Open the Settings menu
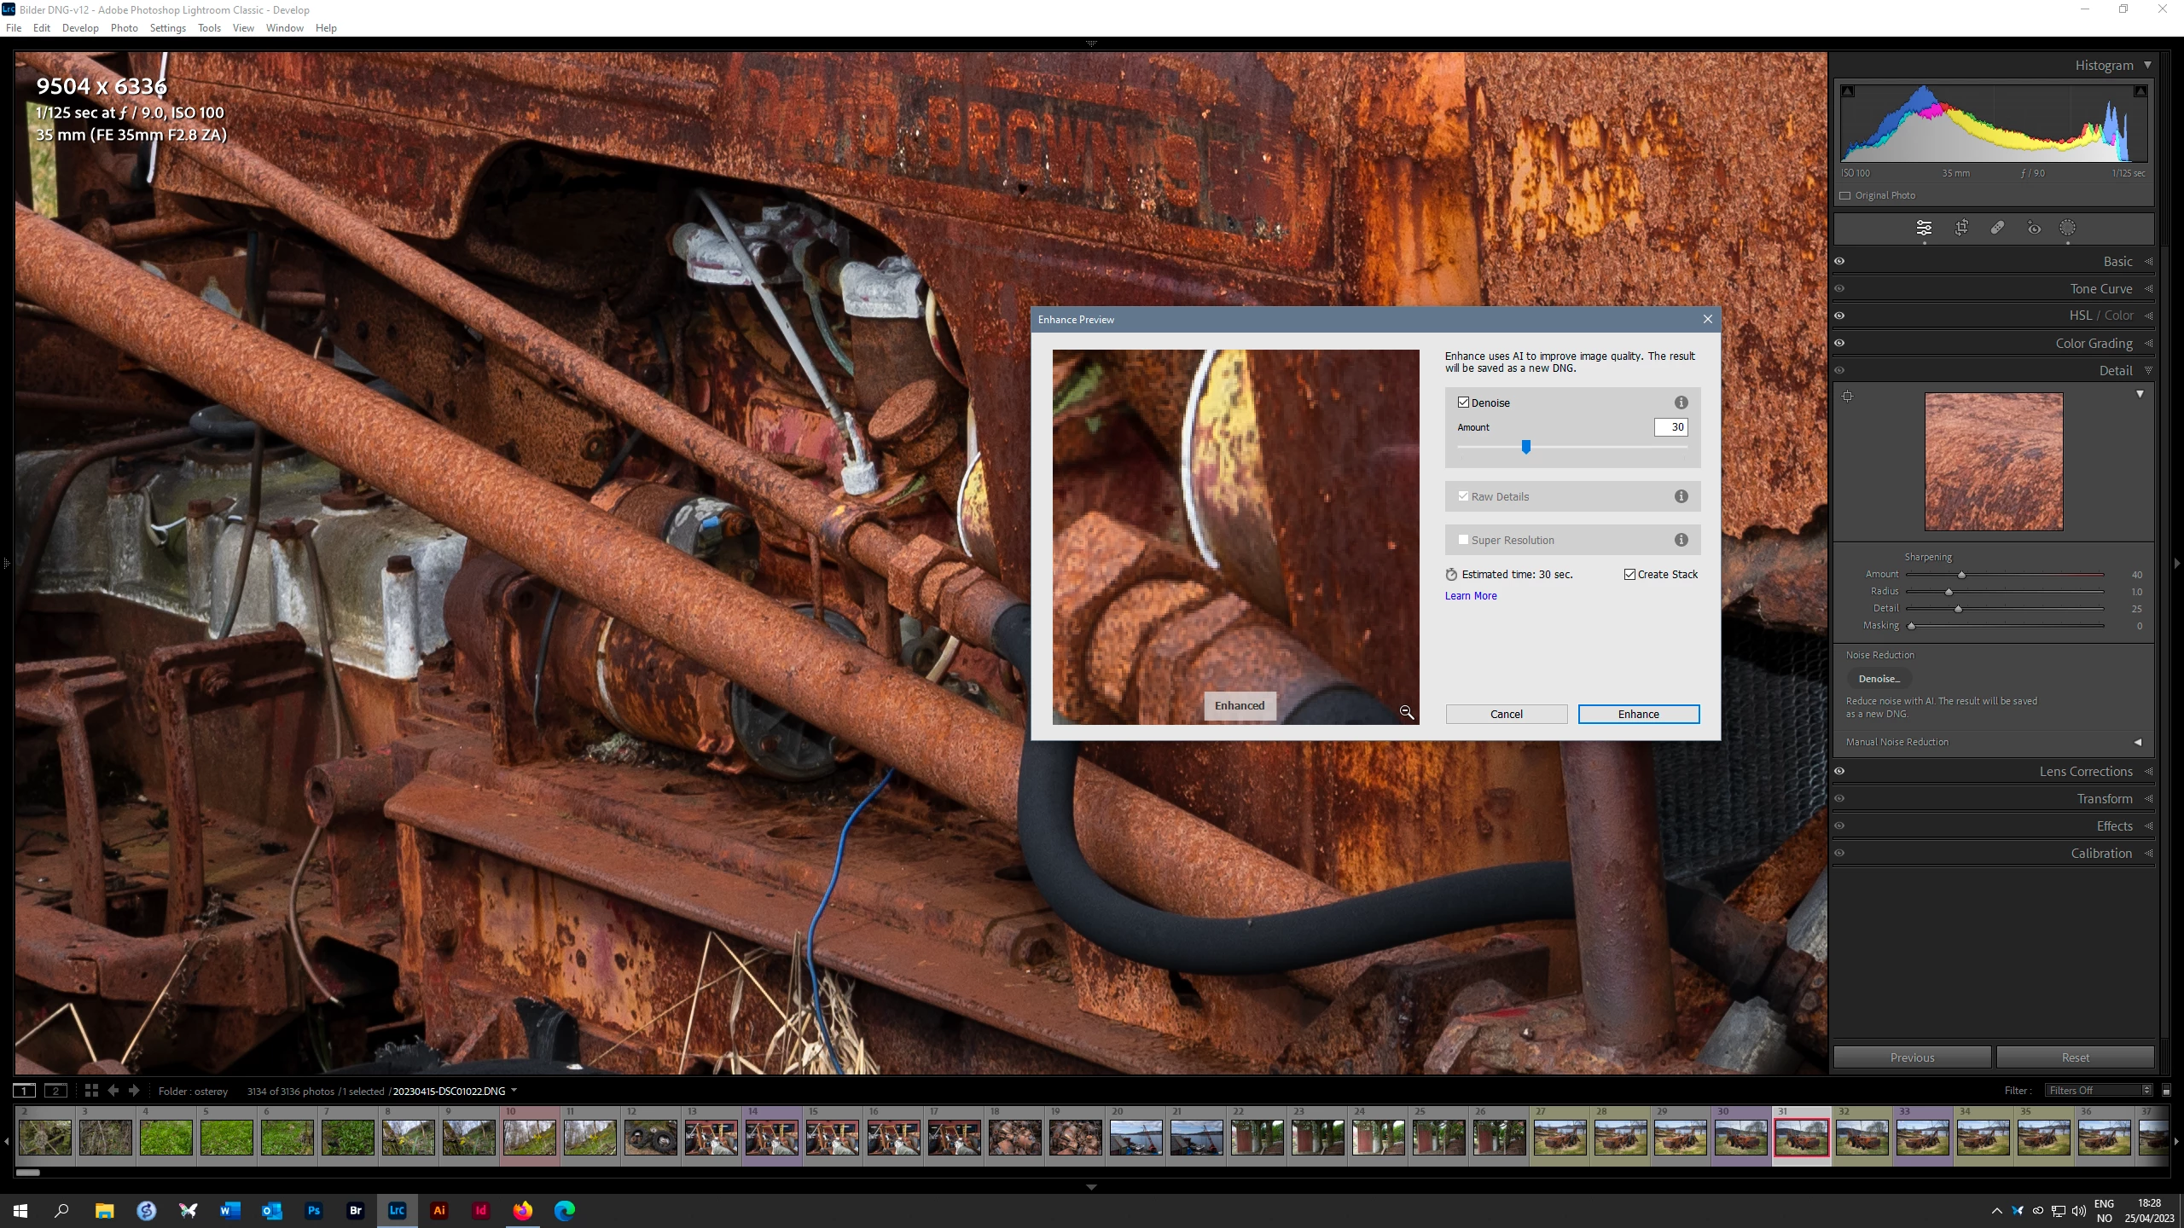This screenshot has width=2184, height=1228. [x=167, y=28]
